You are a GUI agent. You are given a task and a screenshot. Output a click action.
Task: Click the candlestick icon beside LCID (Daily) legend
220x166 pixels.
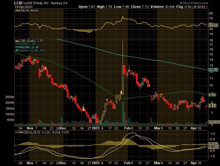[16, 41]
